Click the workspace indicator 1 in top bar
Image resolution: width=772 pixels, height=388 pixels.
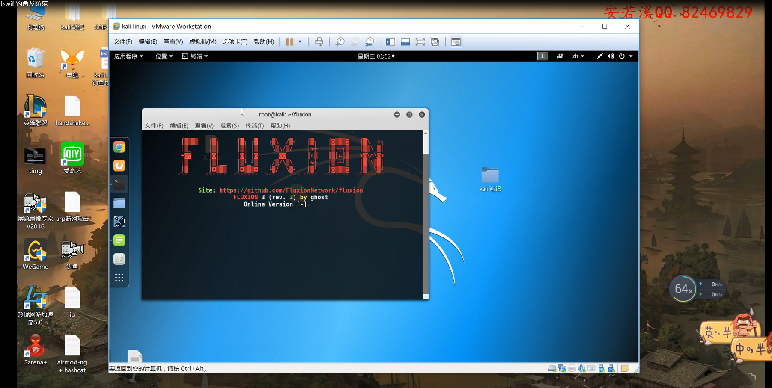(x=542, y=56)
